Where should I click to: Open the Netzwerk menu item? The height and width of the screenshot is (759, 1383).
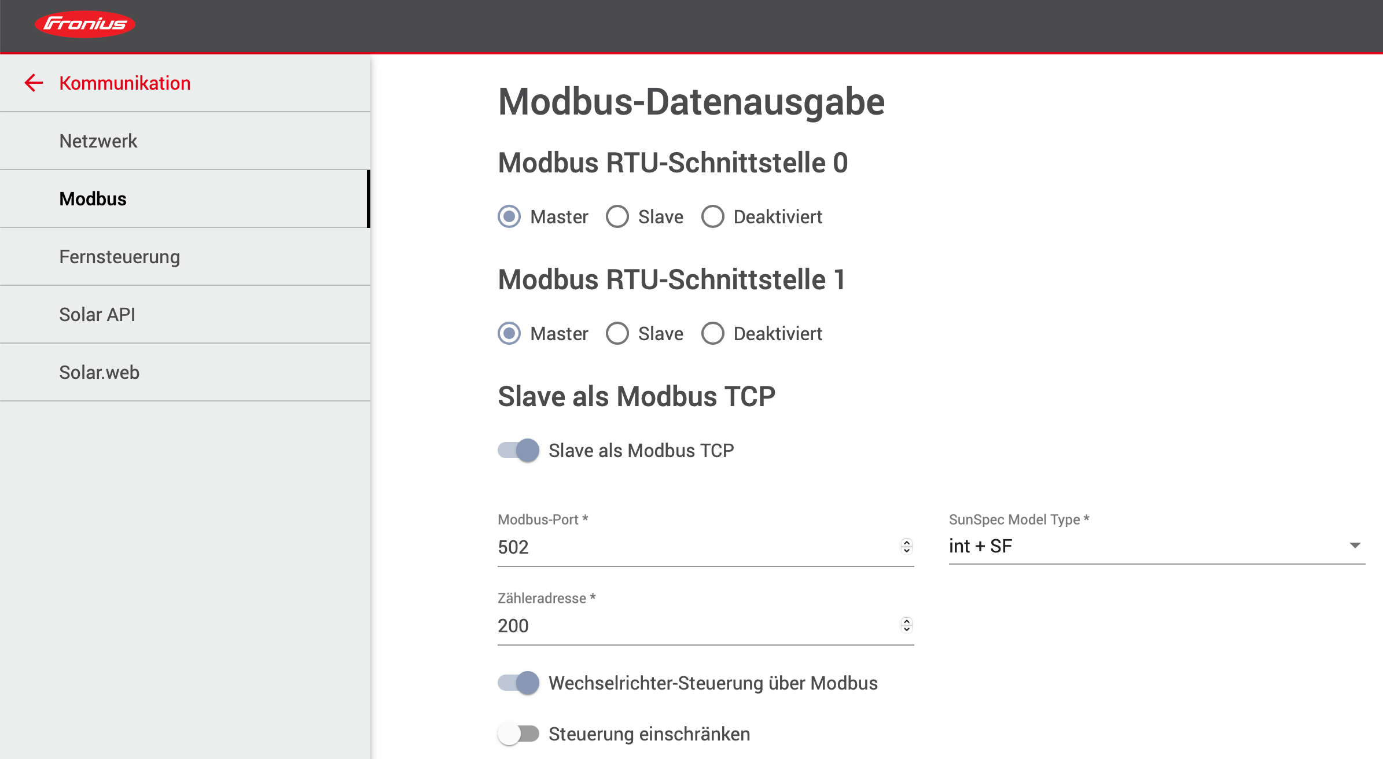(98, 141)
